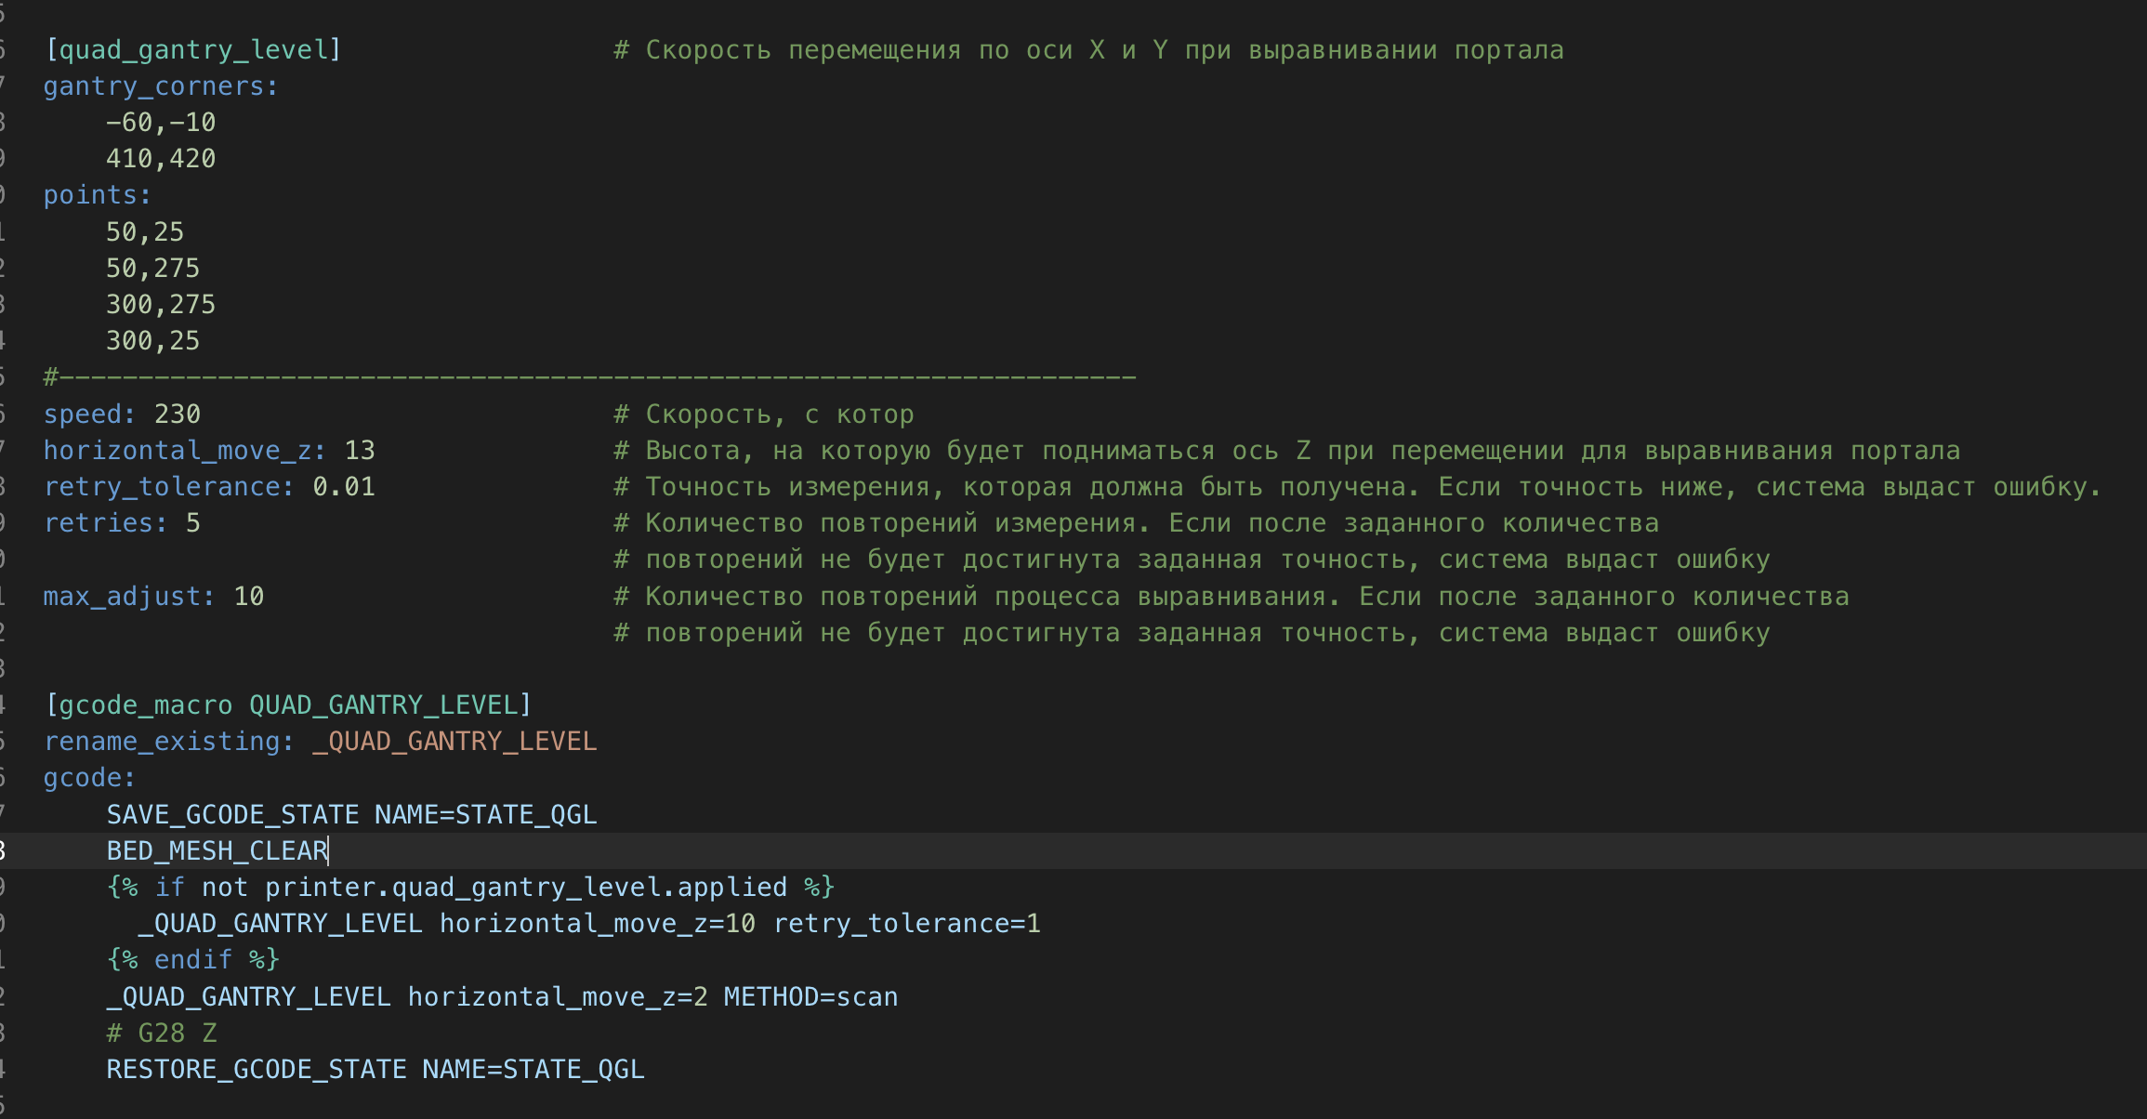Click the -60,-10 corner value
The height and width of the screenshot is (1119, 2147).
pyautogui.click(x=161, y=123)
